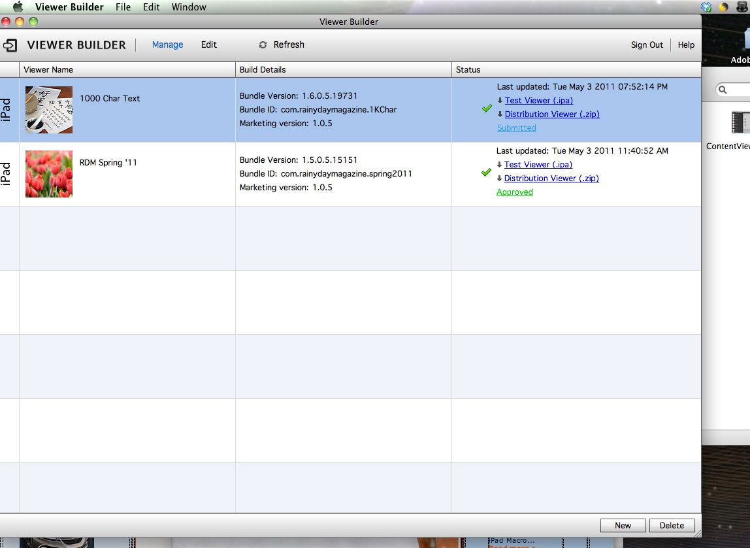Open the Viewer Builder application menu
Viewport: 750px width, 548px height.
coord(69,7)
